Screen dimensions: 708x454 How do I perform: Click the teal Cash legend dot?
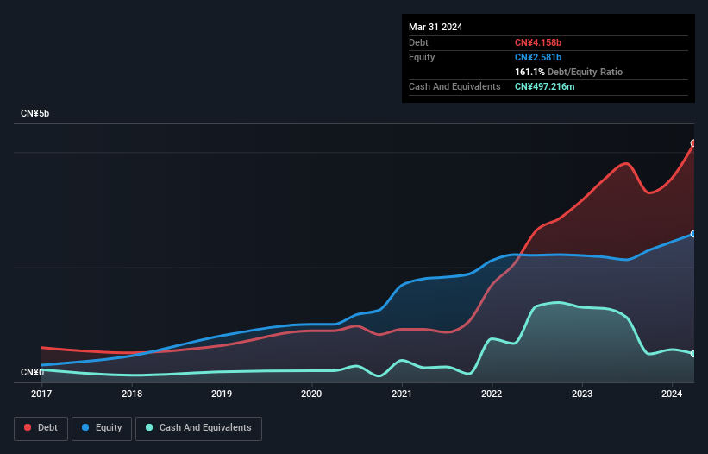pyautogui.click(x=149, y=427)
